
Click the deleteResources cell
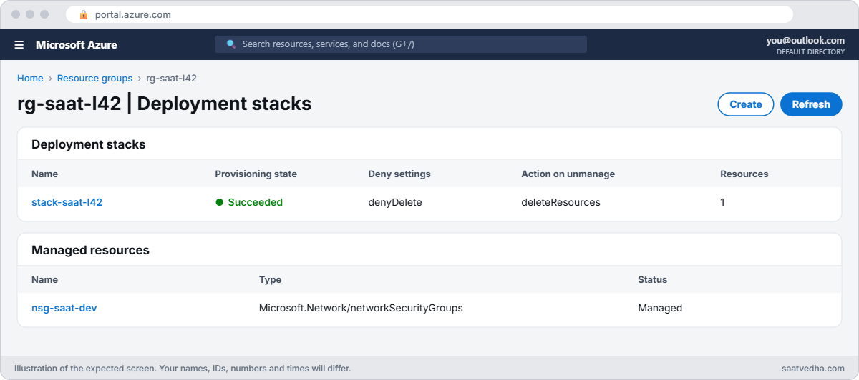tap(560, 202)
